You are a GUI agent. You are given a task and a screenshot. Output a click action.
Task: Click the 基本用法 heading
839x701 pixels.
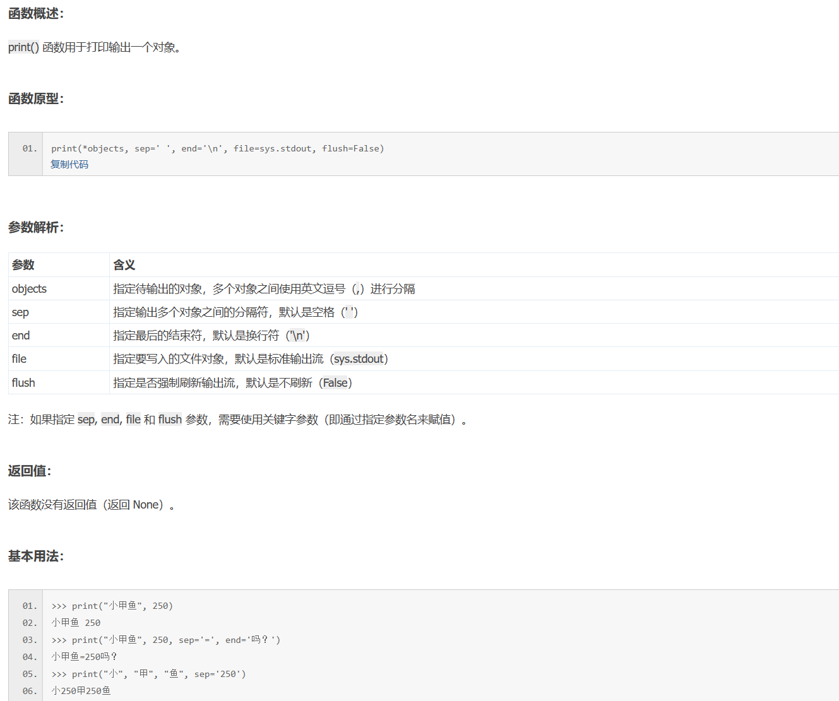tap(36, 556)
